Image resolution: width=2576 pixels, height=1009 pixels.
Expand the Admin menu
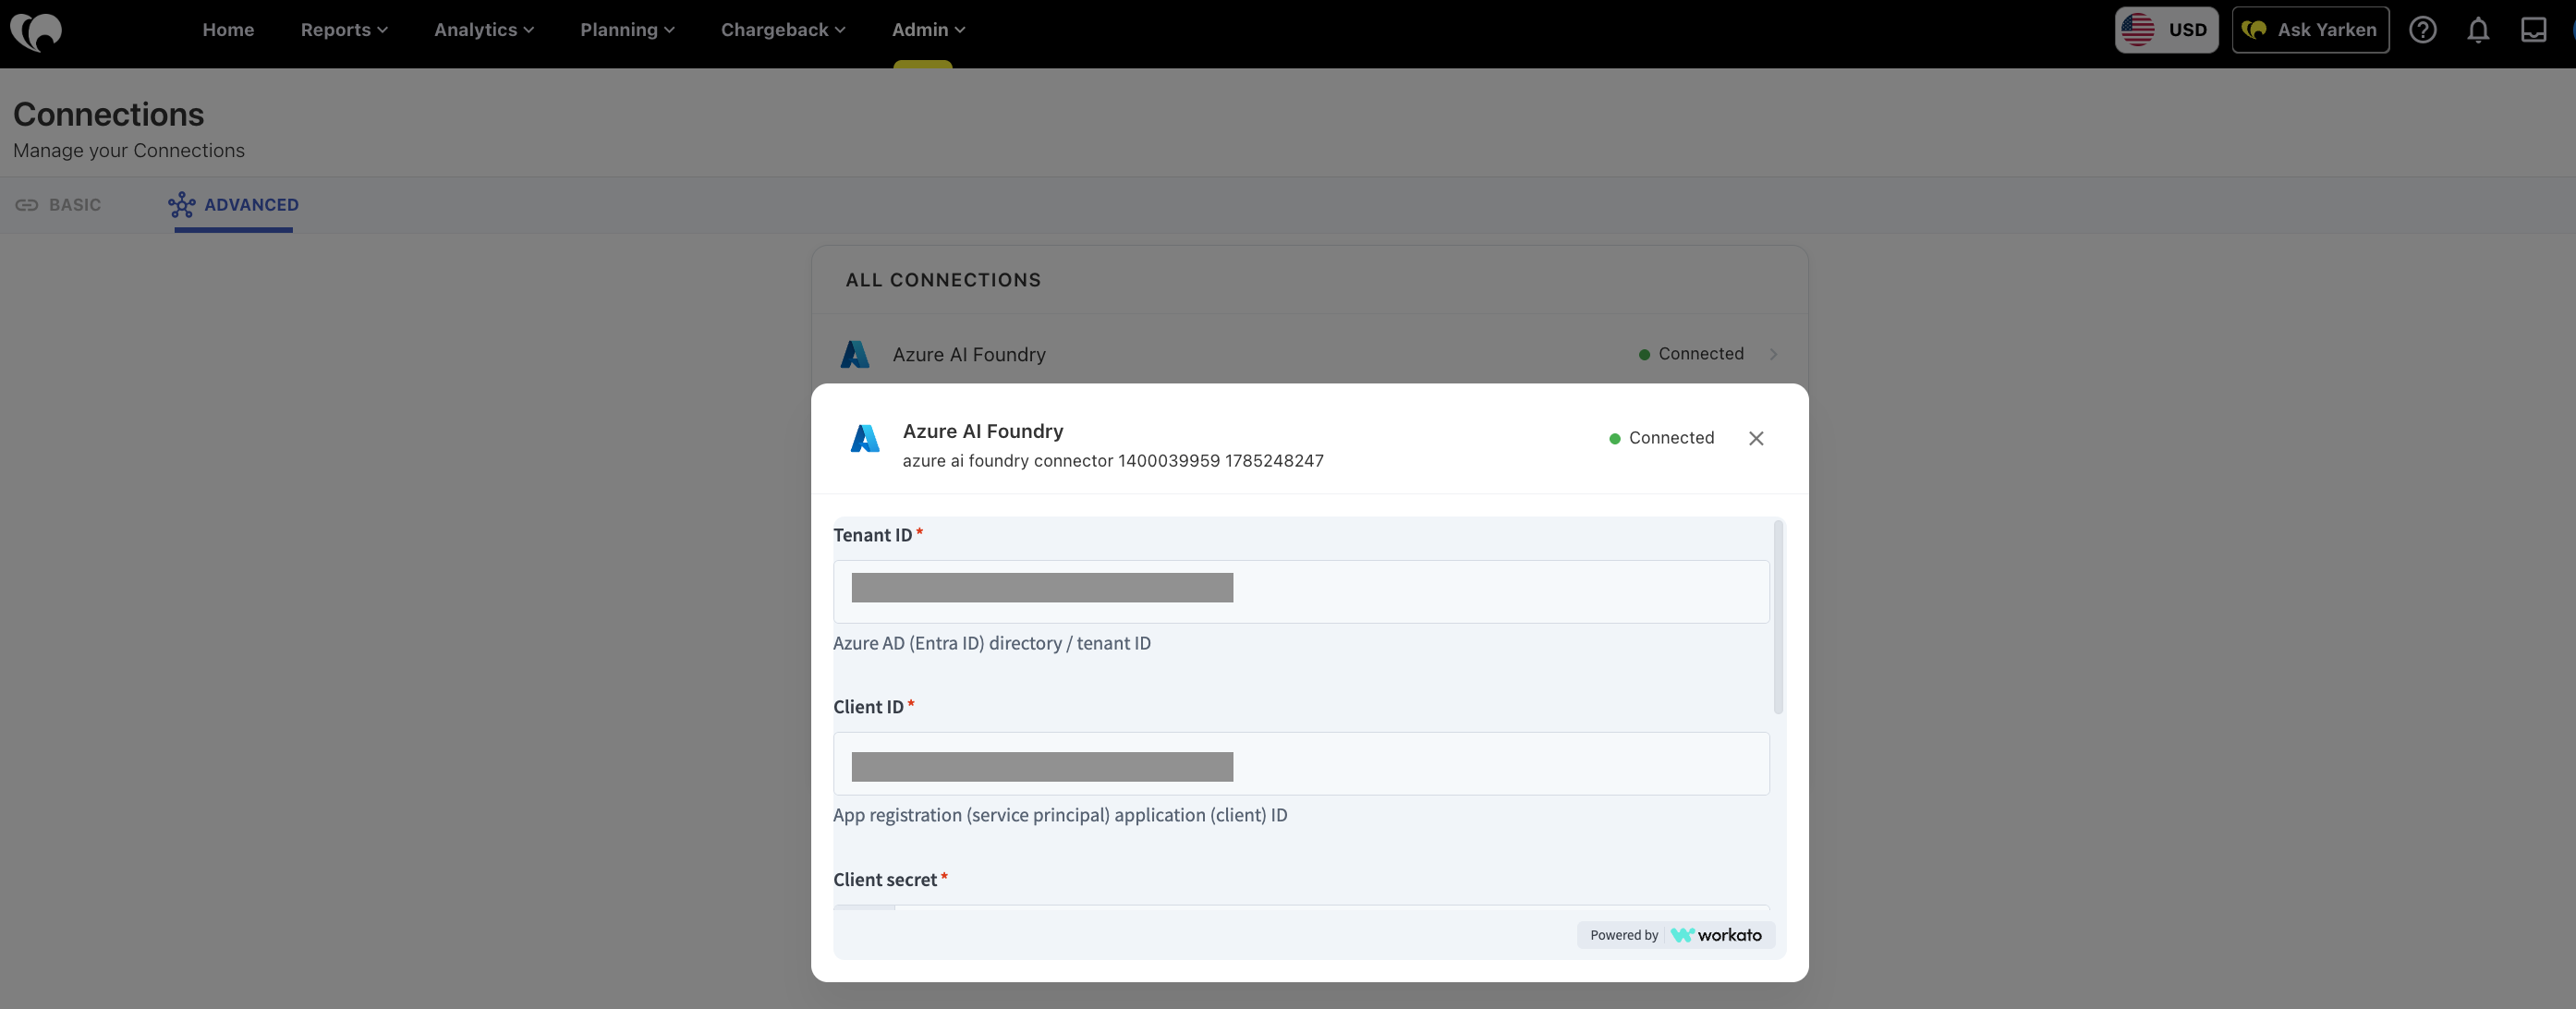[x=928, y=30]
